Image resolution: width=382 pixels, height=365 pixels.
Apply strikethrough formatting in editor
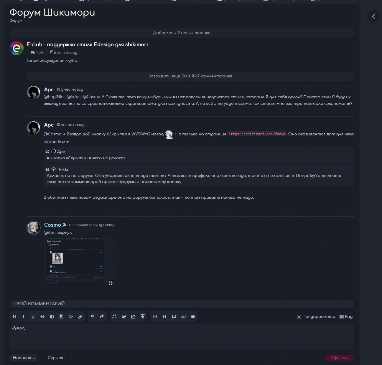click(x=42, y=316)
